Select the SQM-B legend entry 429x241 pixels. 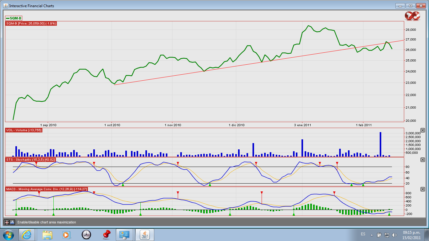14,18
